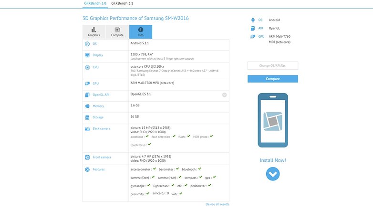
Task: Click the Front camera label
Action: (102, 157)
